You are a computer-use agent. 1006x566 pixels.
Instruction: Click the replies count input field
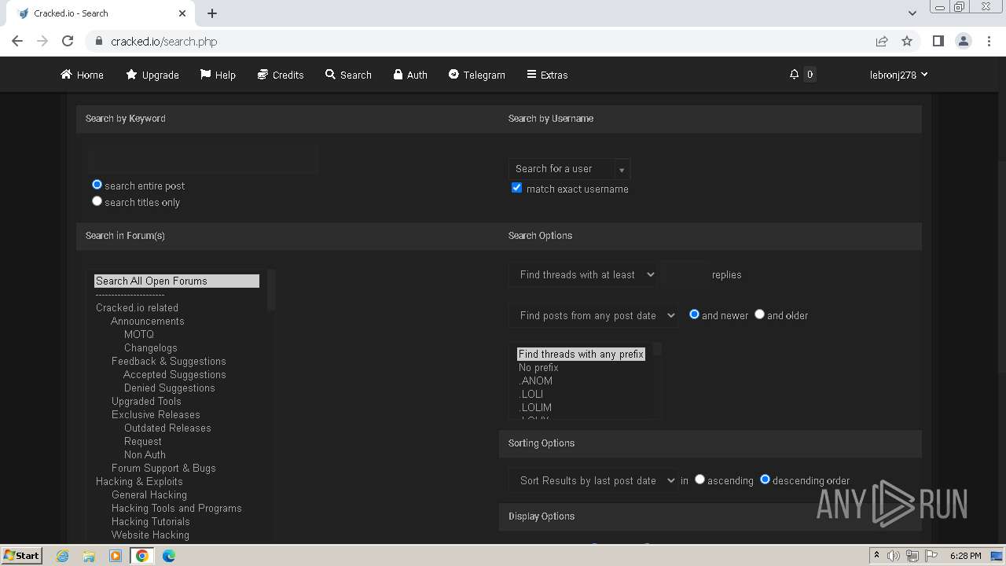(685, 274)
